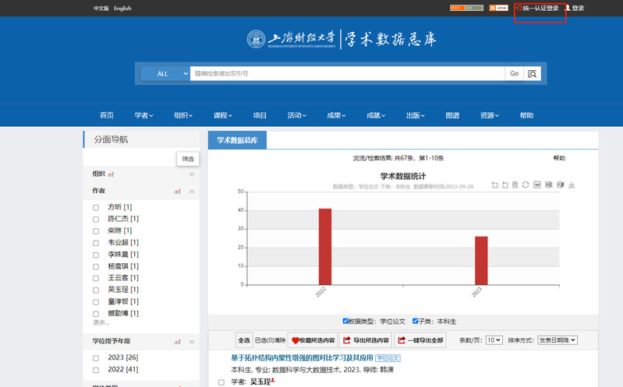This screenshot has height=387, width=623.
Task: Click the ATOM feed icon
Action: click(x=500, y=8)
